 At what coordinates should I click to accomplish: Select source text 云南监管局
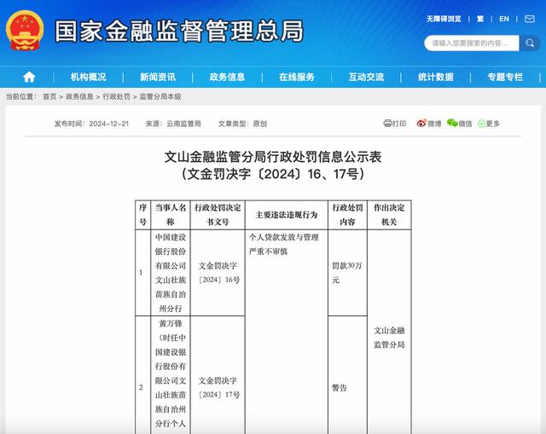point(183,124)
